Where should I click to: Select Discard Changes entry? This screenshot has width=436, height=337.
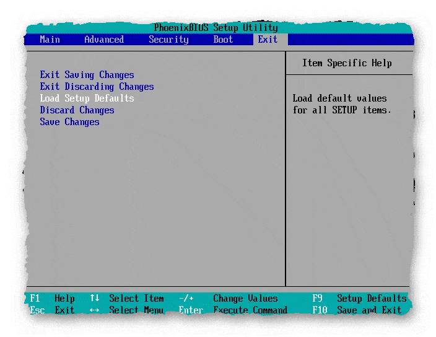pos(77,110)
